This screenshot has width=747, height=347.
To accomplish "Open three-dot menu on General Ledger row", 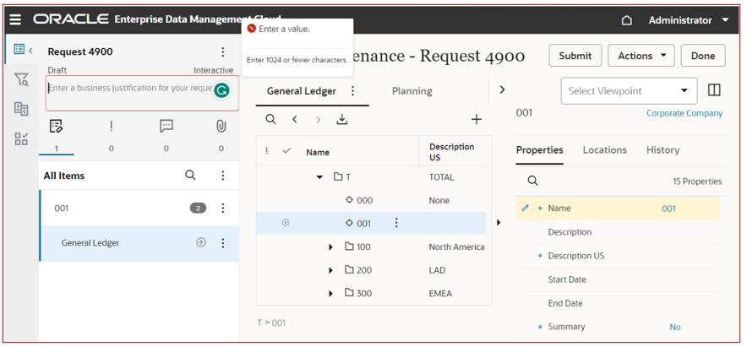I will point(222,243).
